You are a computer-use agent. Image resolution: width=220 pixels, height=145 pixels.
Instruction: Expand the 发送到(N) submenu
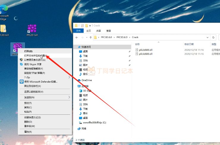click(x=69, y=97)
